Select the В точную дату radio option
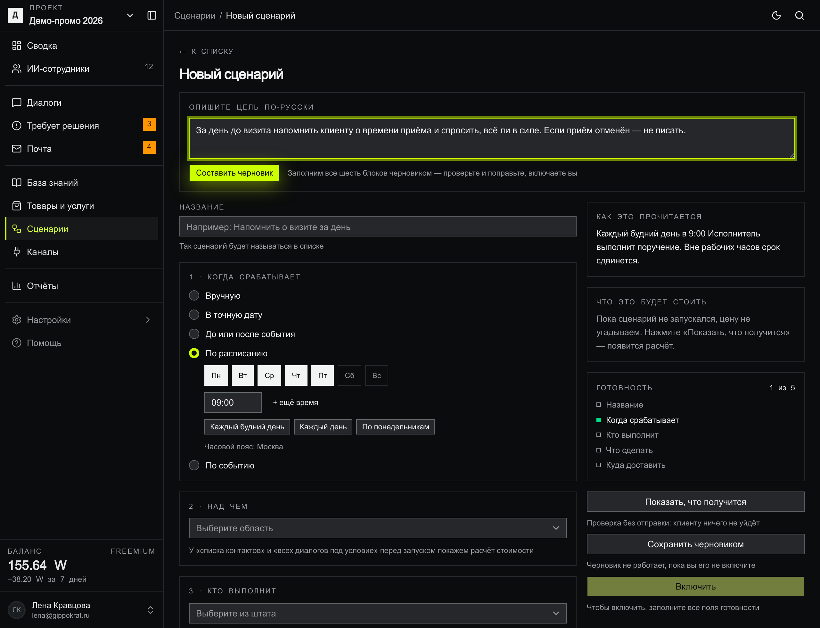Screen dimensions: 820x628 tap(194, 315)
